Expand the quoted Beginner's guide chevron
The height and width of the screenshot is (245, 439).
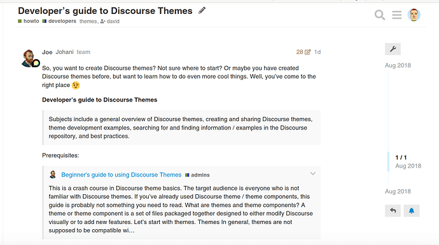point(313,173)
